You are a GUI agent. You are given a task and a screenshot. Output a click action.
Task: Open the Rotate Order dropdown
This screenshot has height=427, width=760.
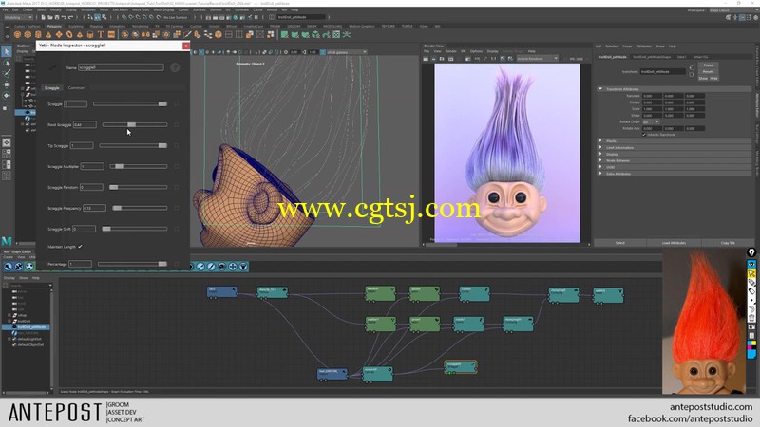click(x=651, y=122)
